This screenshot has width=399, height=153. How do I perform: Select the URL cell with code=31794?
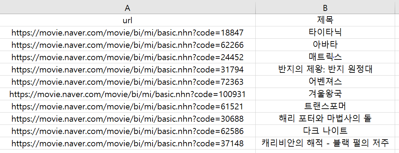[127, 69]
